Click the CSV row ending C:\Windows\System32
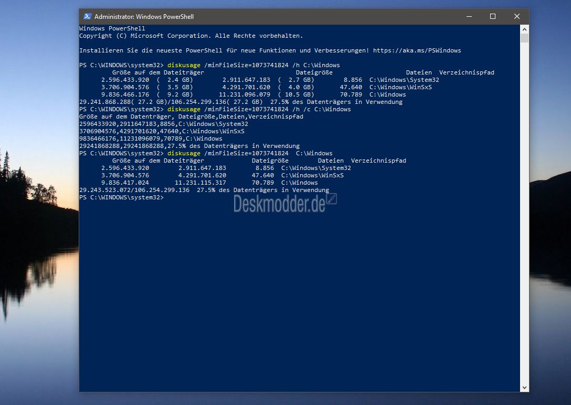The height and width of the screenshot is (405, 571). 164,124
